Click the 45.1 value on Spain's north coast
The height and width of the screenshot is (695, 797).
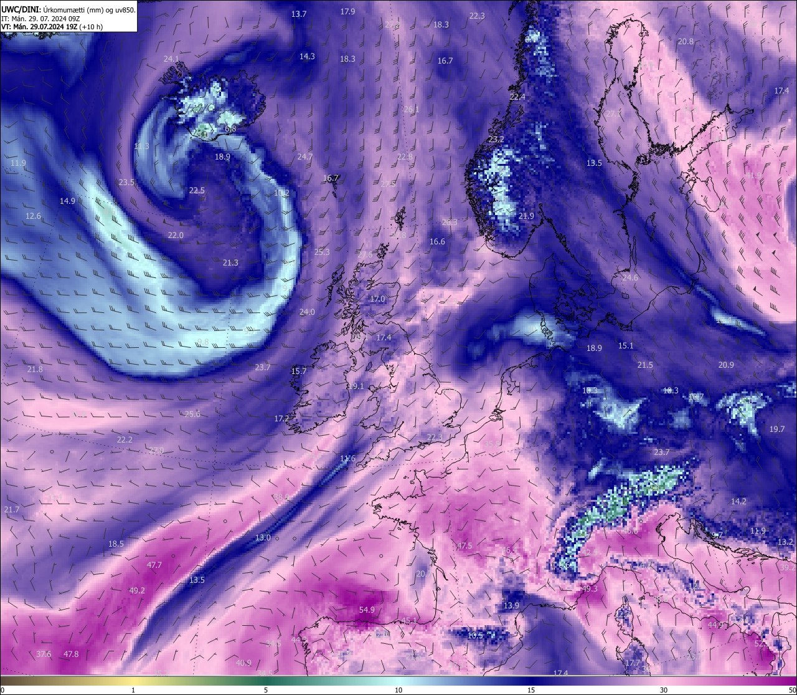409,620
